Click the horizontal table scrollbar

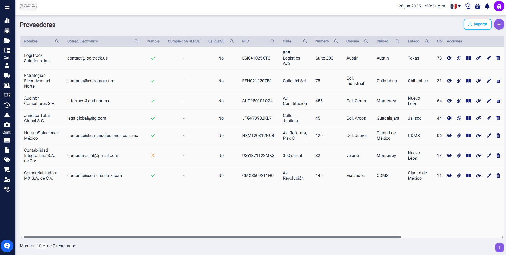tap(212, 237)
